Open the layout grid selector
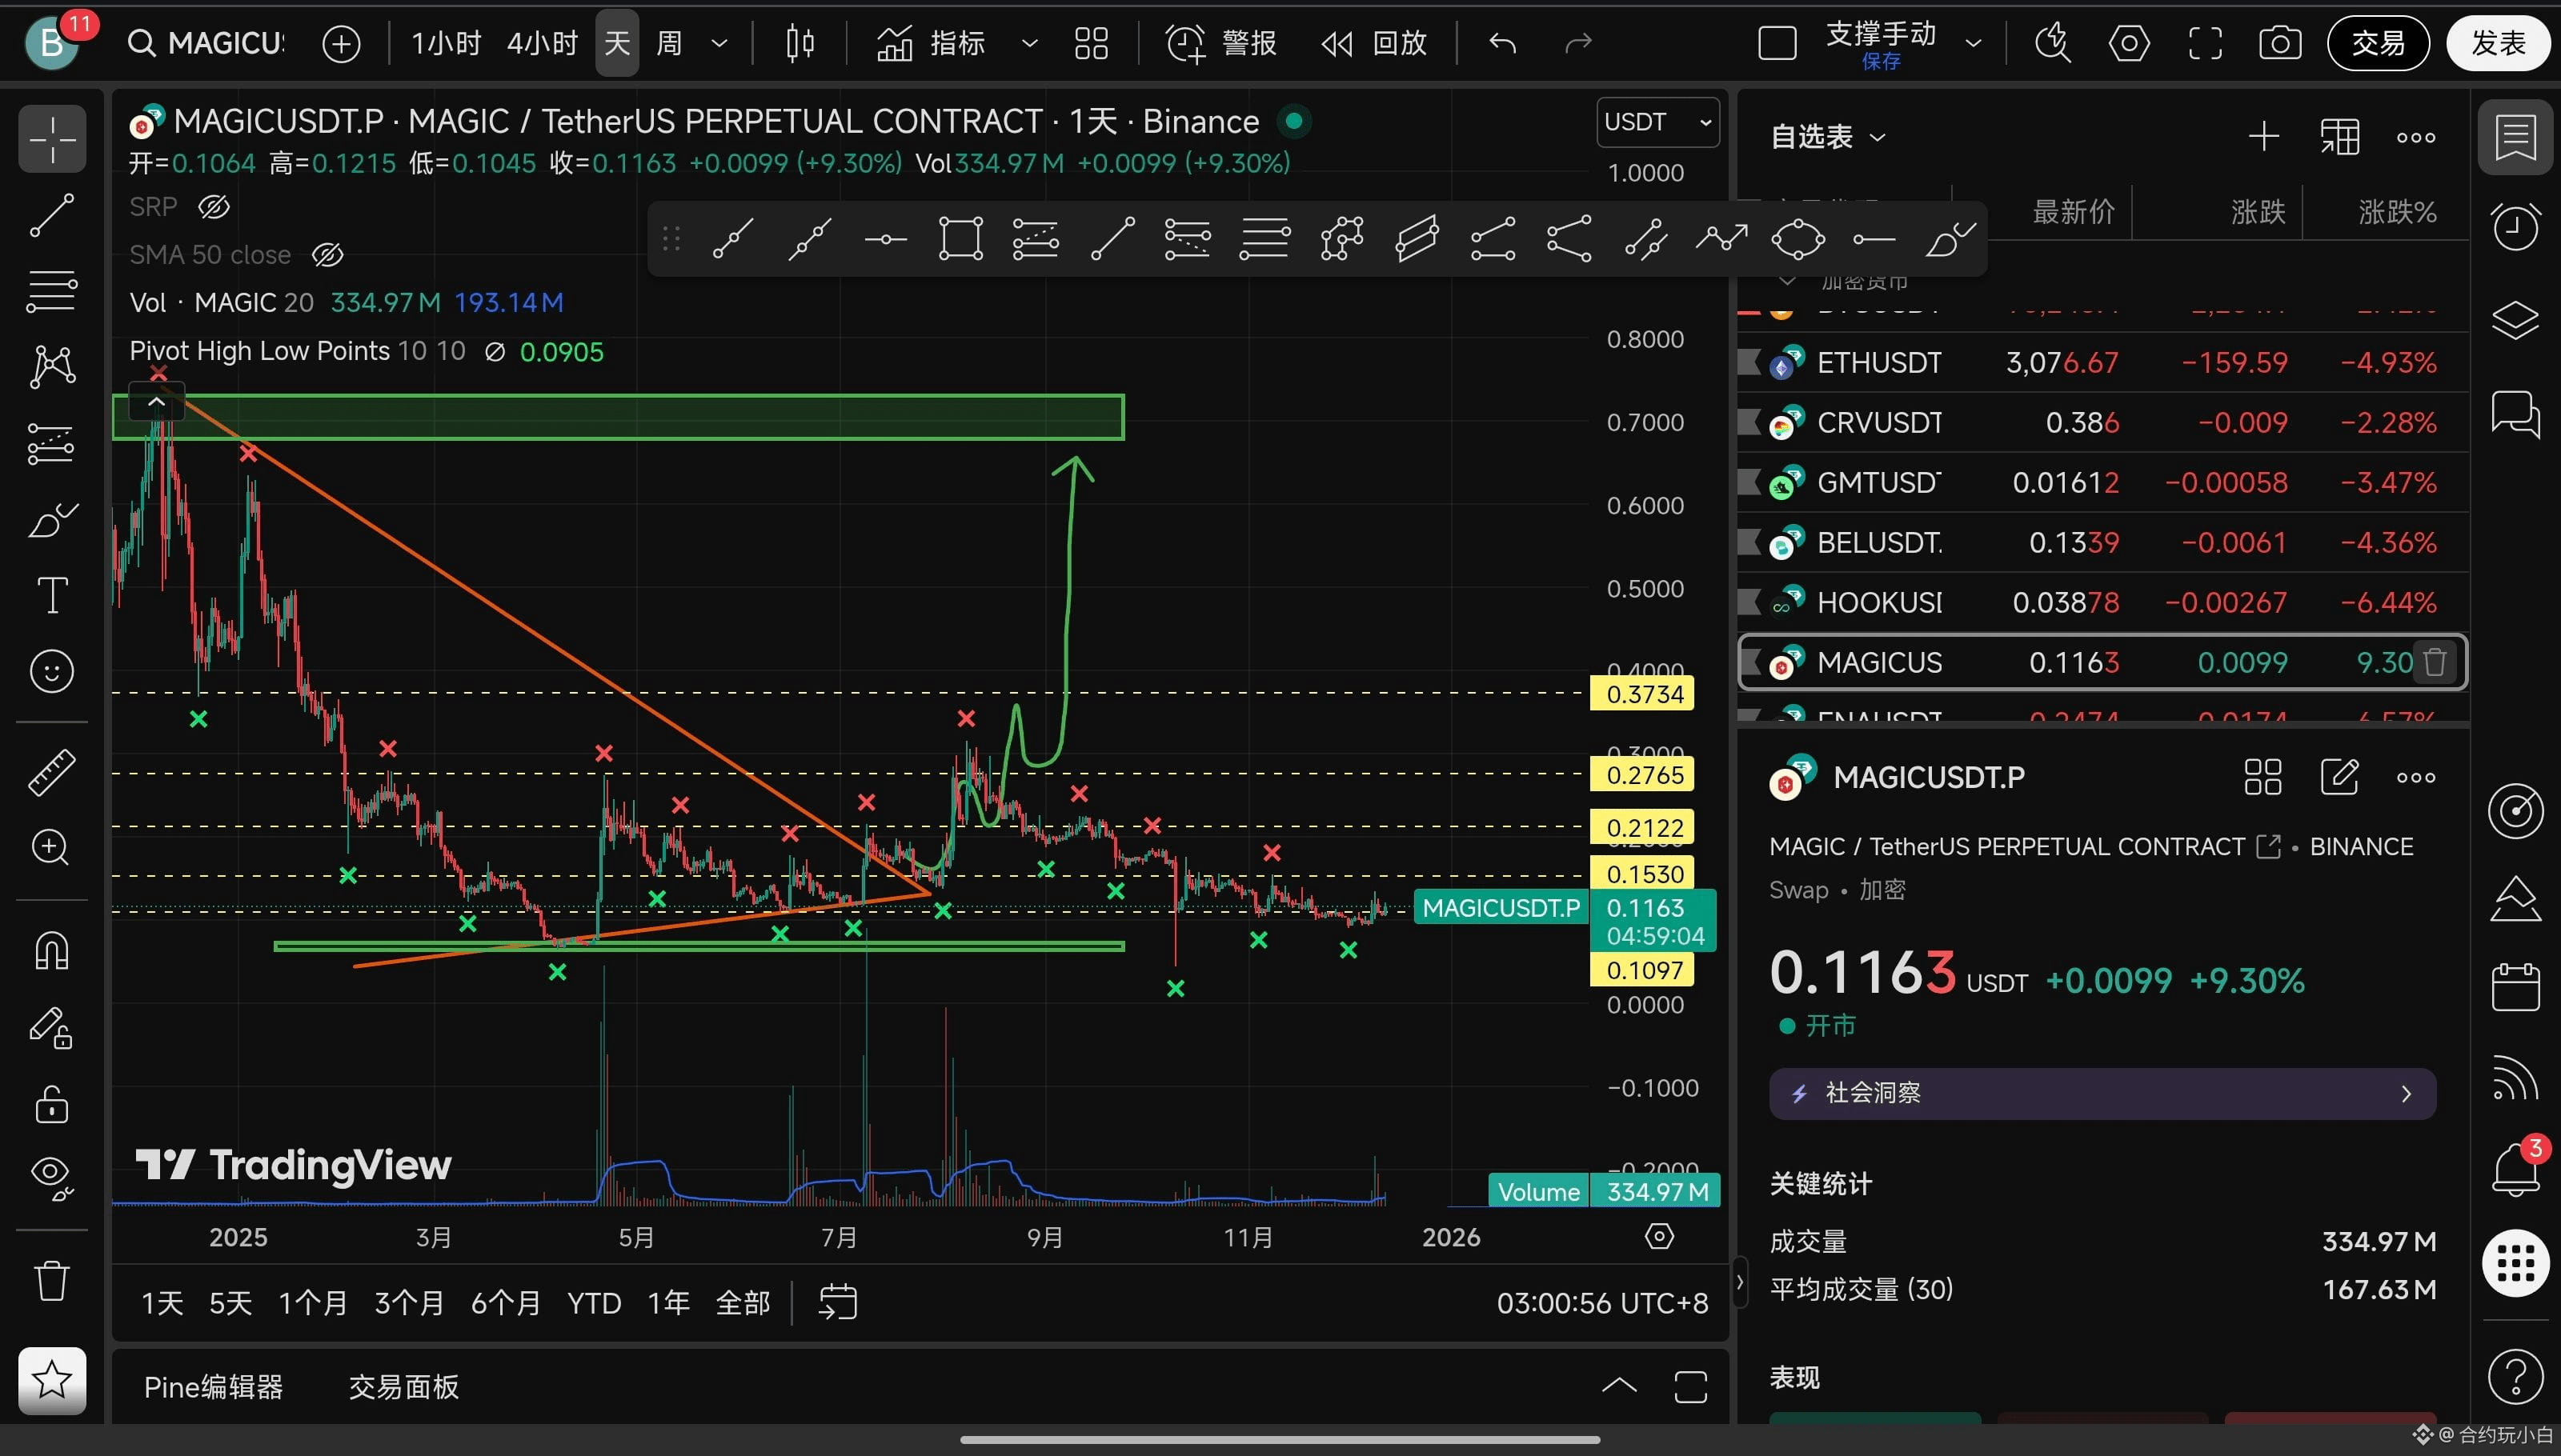Viewport: 2561px width, 1456px height. point(1090,43)
